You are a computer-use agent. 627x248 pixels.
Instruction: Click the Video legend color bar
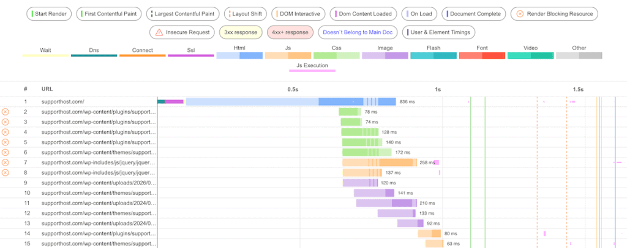[531, 56]
